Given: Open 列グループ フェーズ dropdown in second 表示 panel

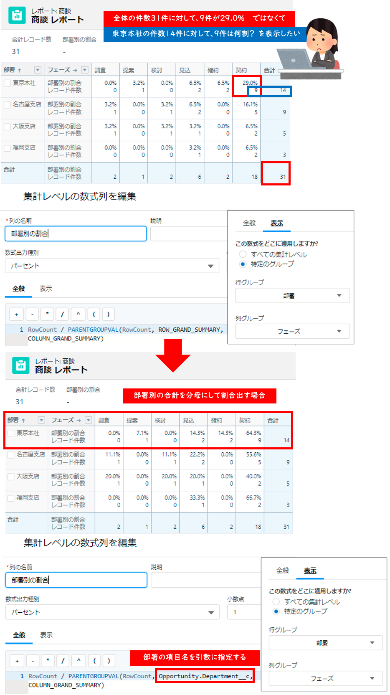Looking at the screenshot, I should click(x=326, y=678).
